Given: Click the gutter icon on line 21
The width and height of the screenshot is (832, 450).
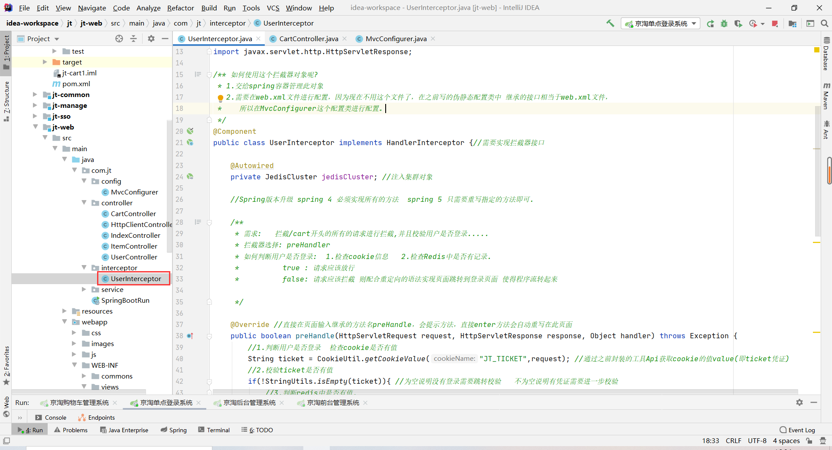Looking at the screenshot, I should [x=190, y=142].
